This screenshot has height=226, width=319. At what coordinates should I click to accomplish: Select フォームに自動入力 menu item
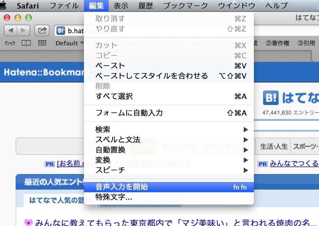pos(169,113)
